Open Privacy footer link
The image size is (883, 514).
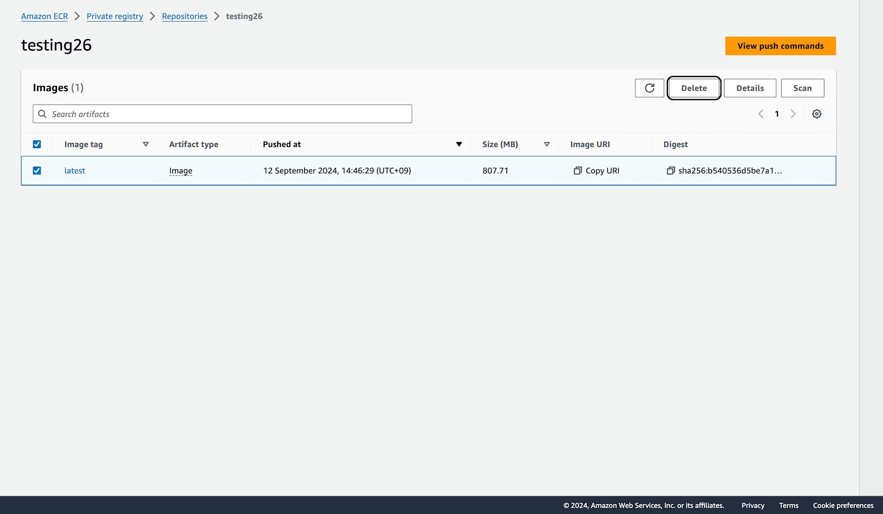point(753,506)
